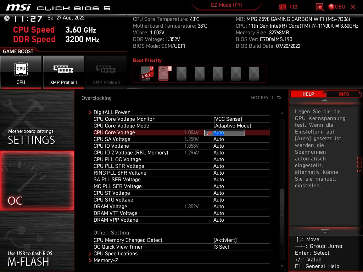Select the CPU SA Voltage Auto value
The width and height of the screenshot is (363, 272).
(x=218, y=139)
